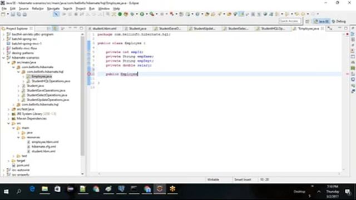Open dropdown arrow next to New icon
This screenshot has width=356, height=200.
pos(8,14)
